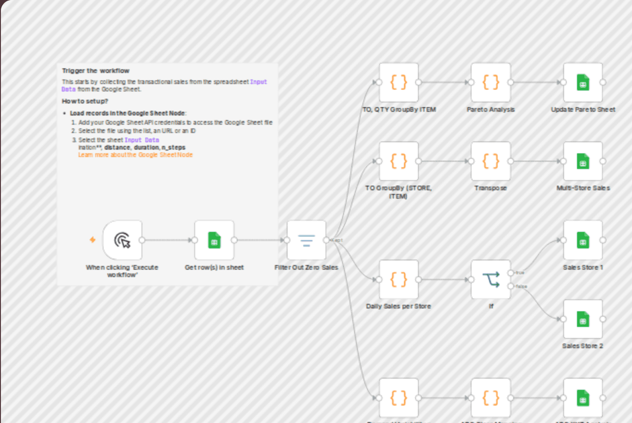Click the 'Pareto Analysis' node label
632x423 pixels.
pos(491,109)
